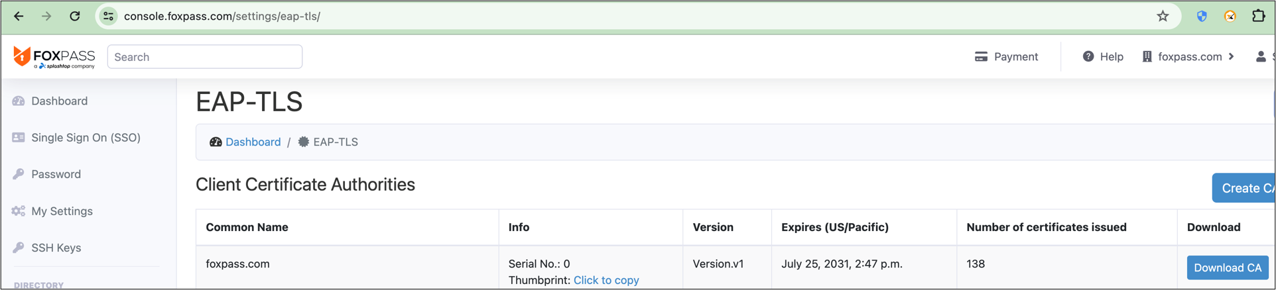1276x290 pixels.
Task: Open My Settings in the sidebar
Action: coord(62,211)
